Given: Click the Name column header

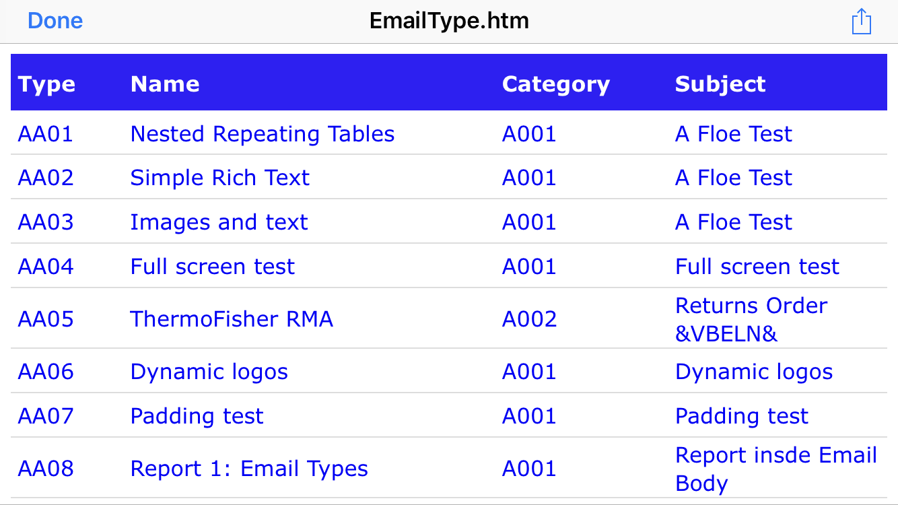Looking at the screenshot, I should point(165,84).
